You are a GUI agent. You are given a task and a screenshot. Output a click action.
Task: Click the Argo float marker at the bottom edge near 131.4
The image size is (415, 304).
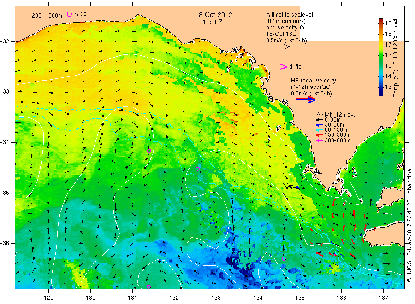[148, 287]
